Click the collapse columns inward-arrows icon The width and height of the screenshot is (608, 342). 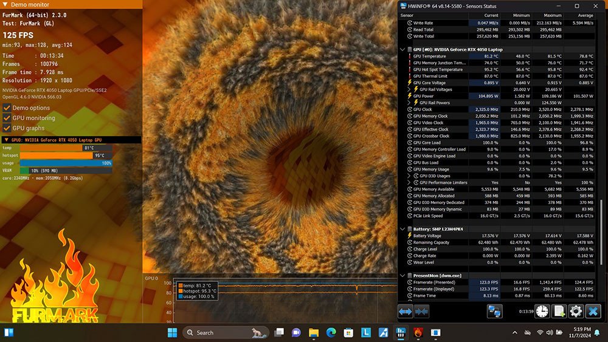click(x=421, y=311)
